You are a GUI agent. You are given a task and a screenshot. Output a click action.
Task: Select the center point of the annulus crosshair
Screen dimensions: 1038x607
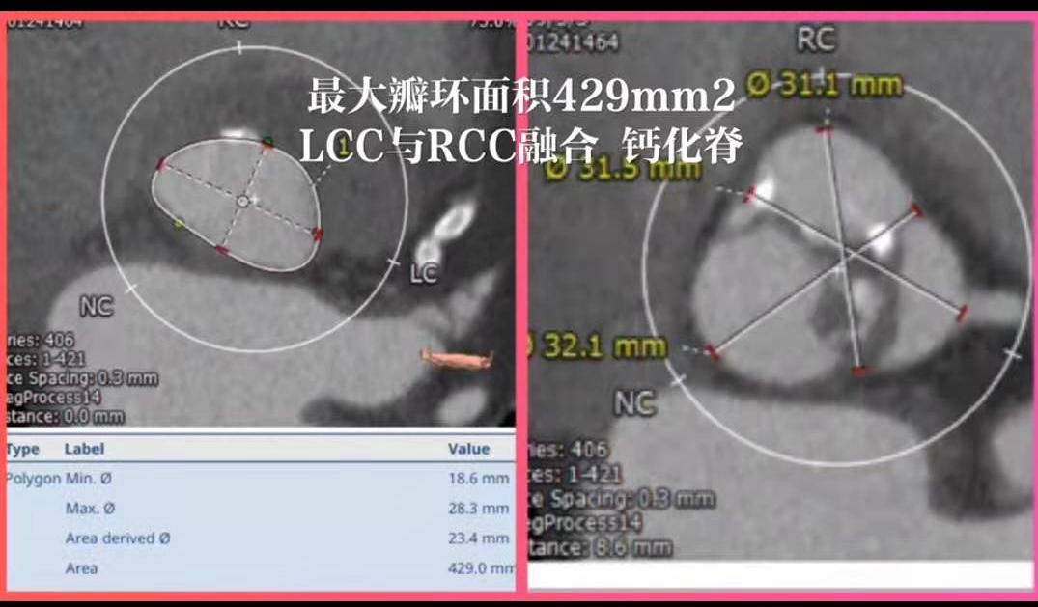pyautogui.click(x=243, y=201)
